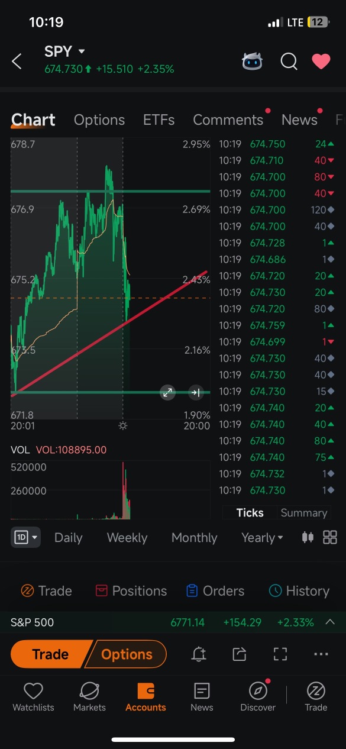Tap the tick row priced 674.759
This screenshot has width=346, height=749.
[276, 325]
